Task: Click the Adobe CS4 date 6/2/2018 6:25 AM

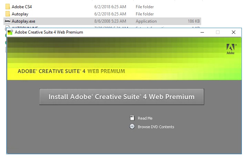Action: (x=110, y=7)
